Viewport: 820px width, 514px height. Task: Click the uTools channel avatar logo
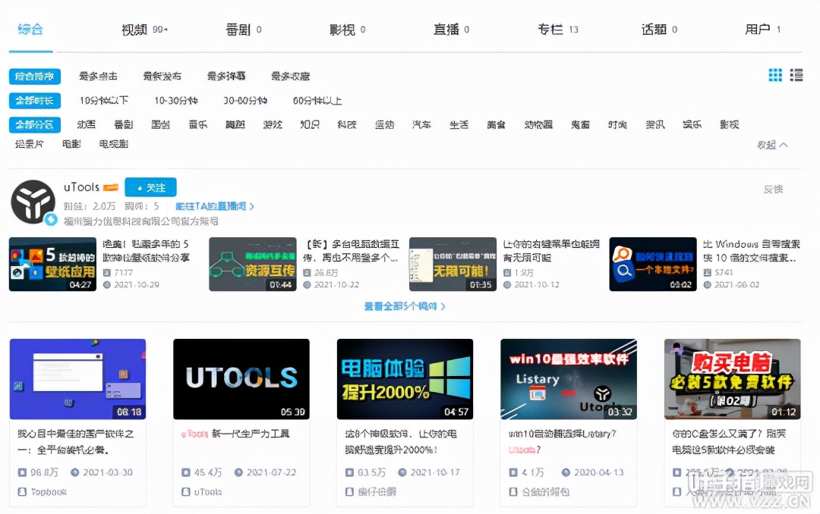(x=33, y=200)
